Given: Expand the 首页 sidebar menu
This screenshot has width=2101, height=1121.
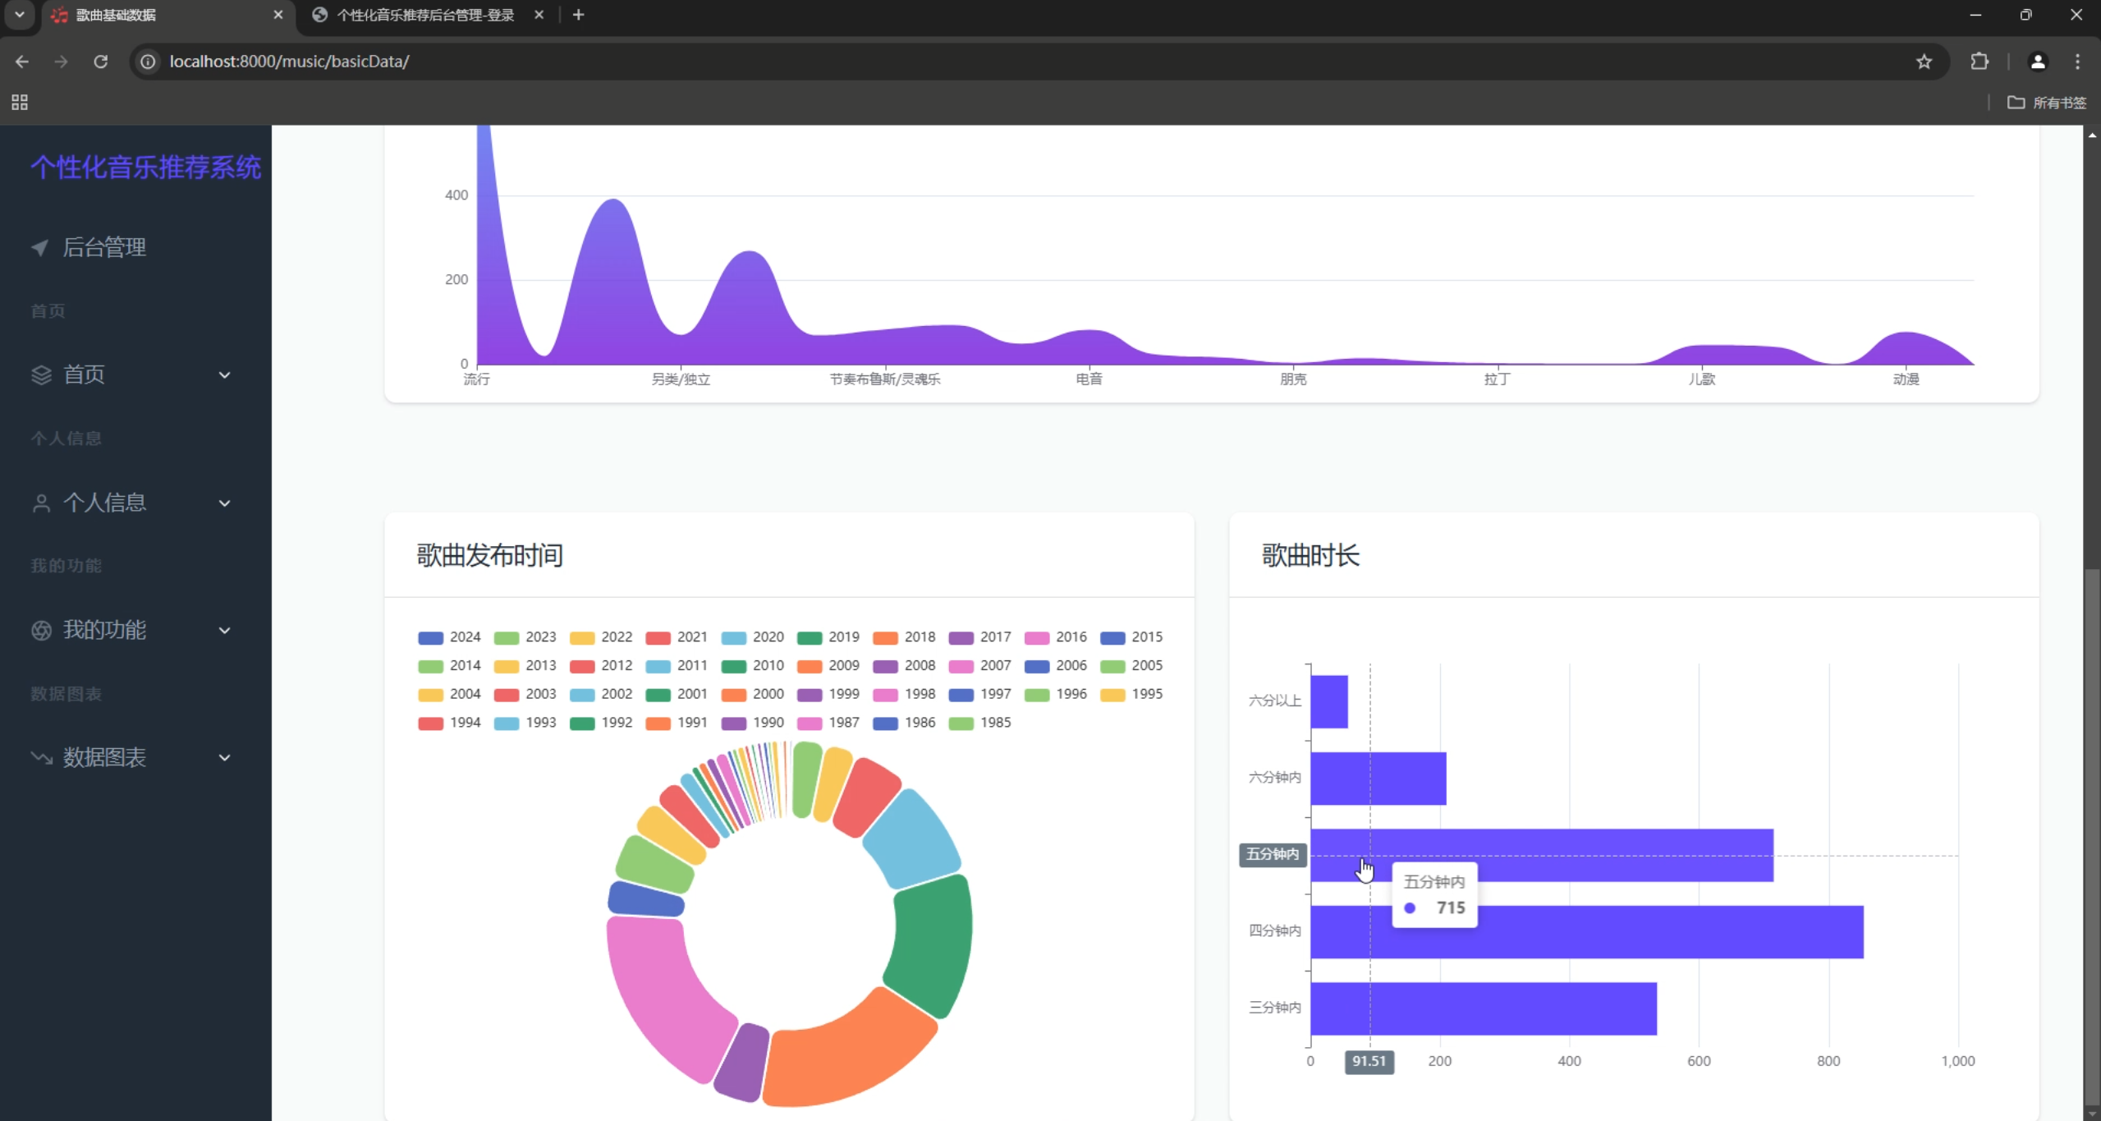Looking at the screenshot, I should point(135,375).
